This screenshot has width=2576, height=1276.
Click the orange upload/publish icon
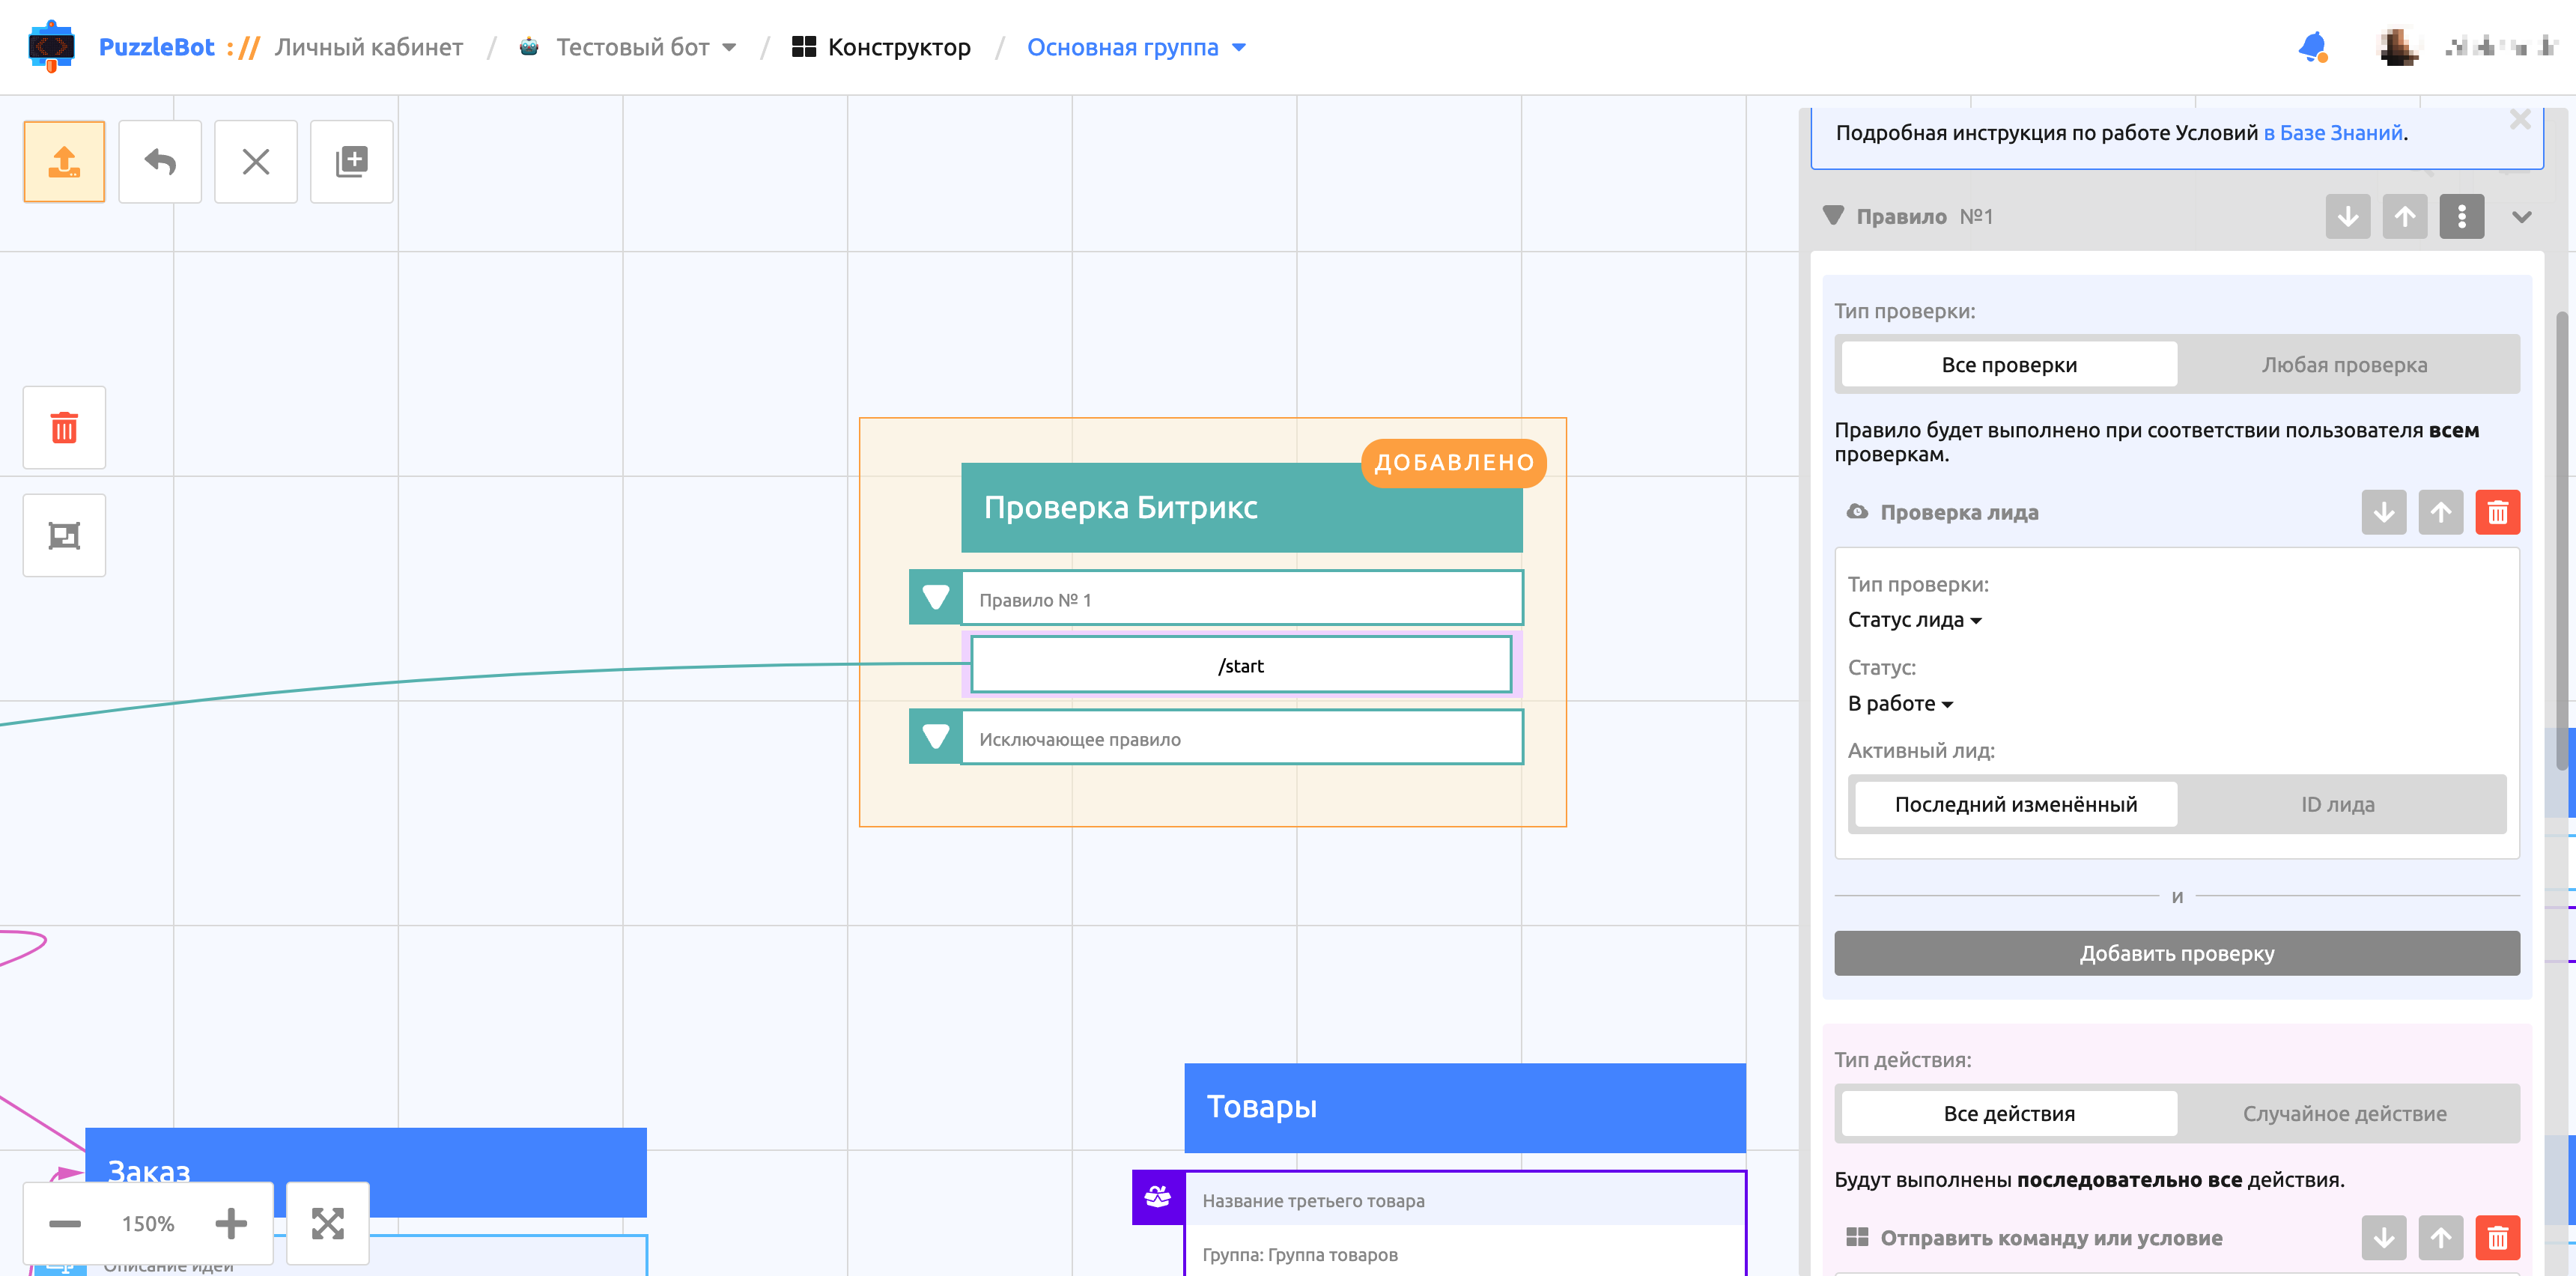tap(64, 162)
